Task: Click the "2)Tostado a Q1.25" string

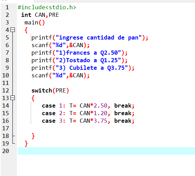Action: 88,60
